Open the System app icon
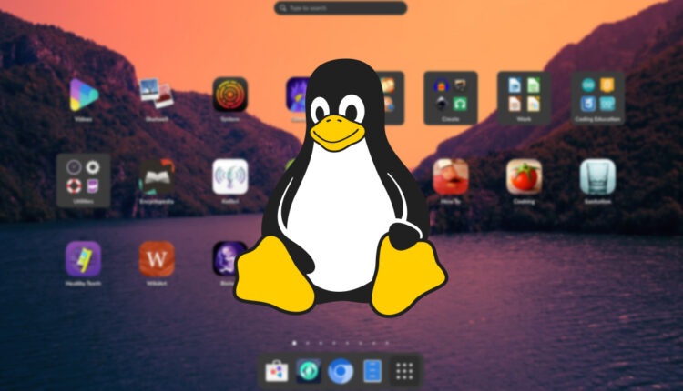Screen dimensions: 683x391 click(229, 95)
